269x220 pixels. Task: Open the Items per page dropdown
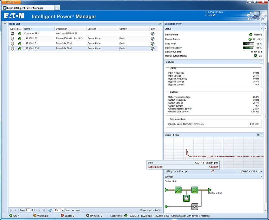[x=62, y=210]
